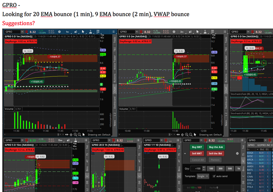This screenshot has height=192, width=273.
Task: Open the Template Single dropdown
Action: pyautogui.click(x=203, y=176)
